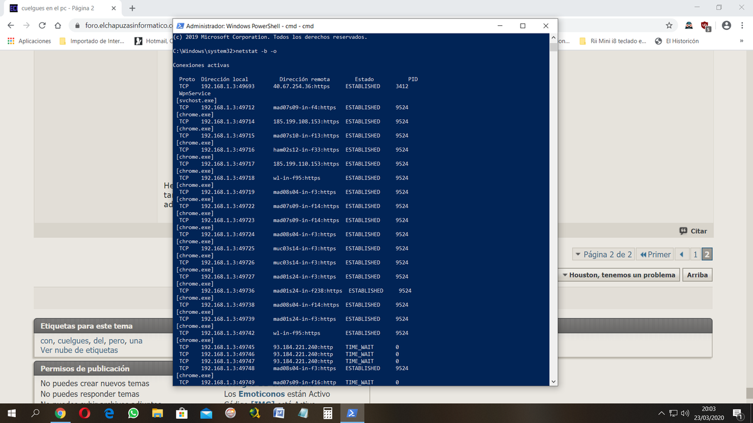This screenshot has width=753, height=423.
Task: Open the volume control in system tray
Action: click(686, 413)
